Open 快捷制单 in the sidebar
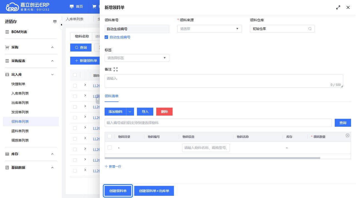 [18, 84]
